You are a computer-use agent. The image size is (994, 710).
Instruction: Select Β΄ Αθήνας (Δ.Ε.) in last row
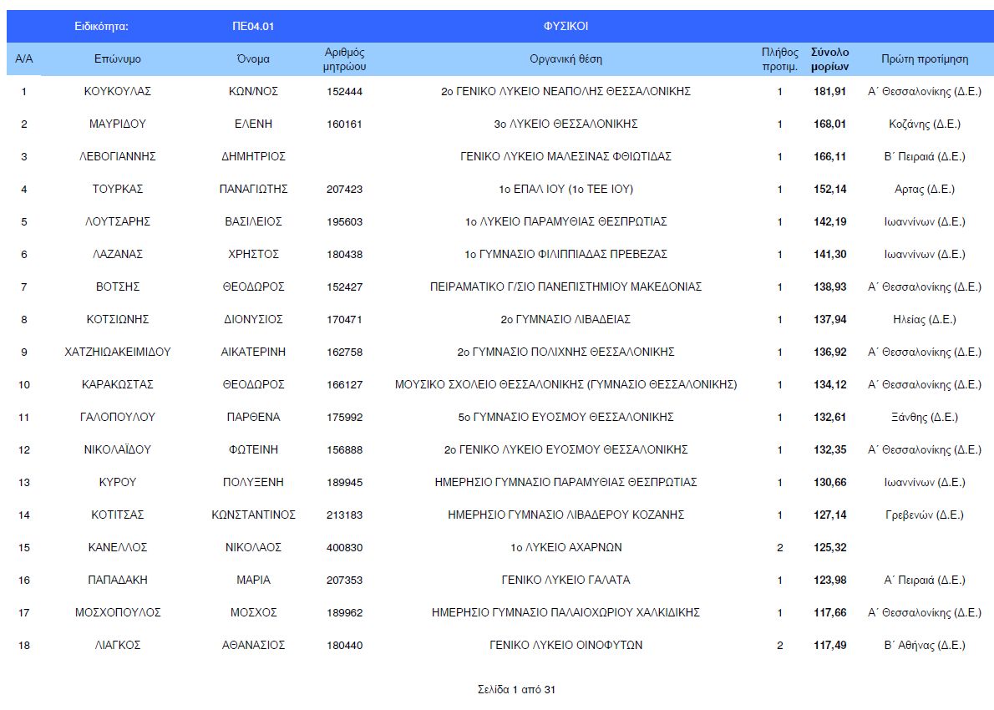pos(925,645)
